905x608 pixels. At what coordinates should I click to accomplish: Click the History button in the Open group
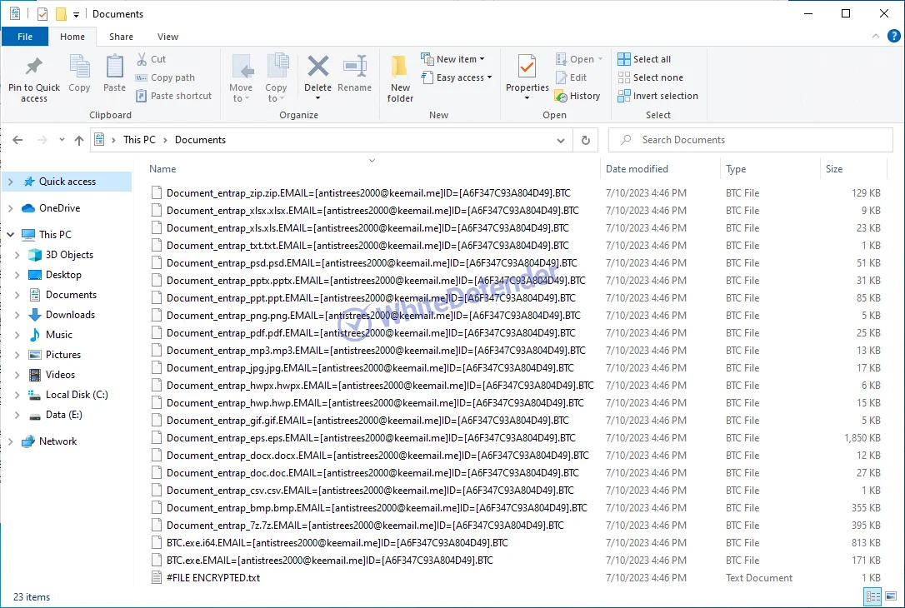click(x=577, y=96)
